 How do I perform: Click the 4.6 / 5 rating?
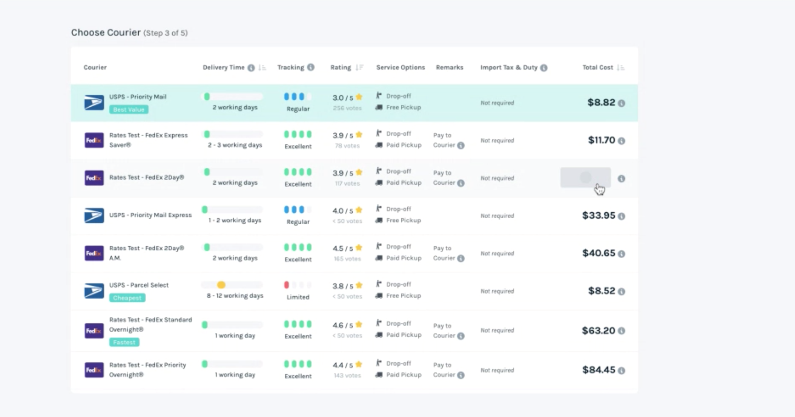[x=347, y=325]
